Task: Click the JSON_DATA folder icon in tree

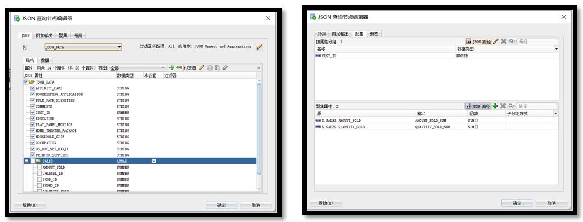Action: tap(32, 82)
